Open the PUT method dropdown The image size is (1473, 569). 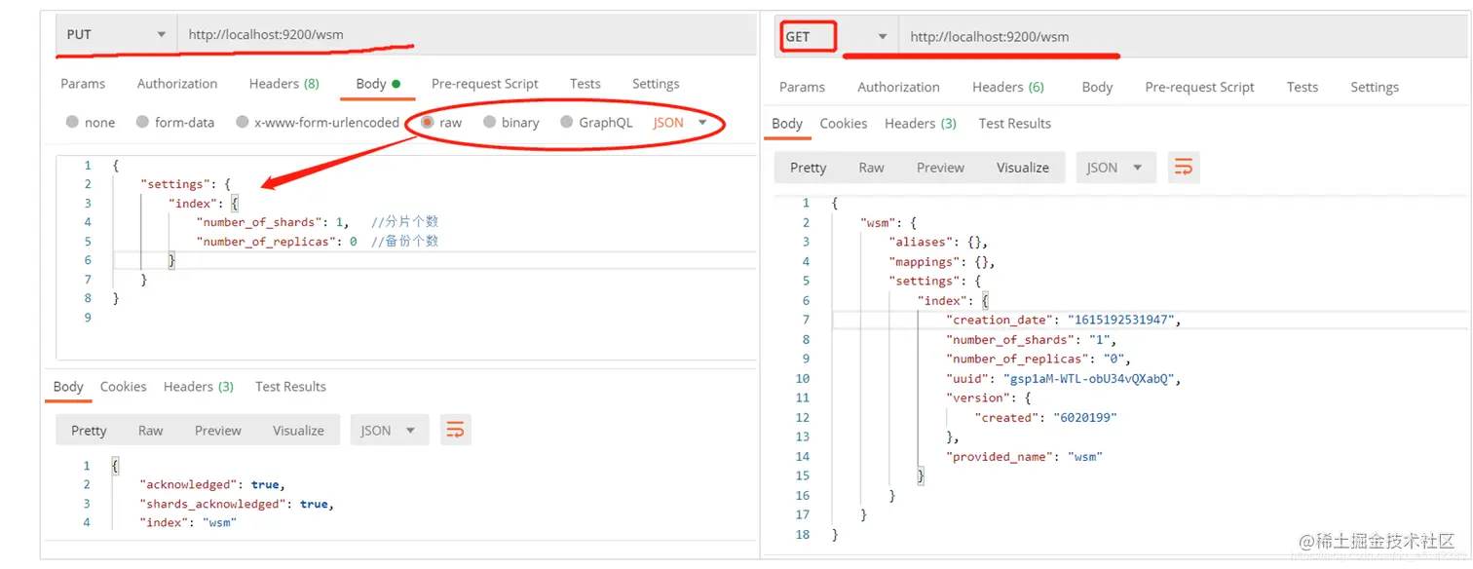coord(116,34)
